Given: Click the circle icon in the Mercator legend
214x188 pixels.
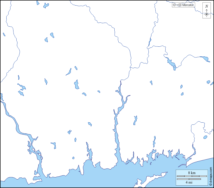Looking at the screenshot, I should pyautogui.click(x=174, y=5).
